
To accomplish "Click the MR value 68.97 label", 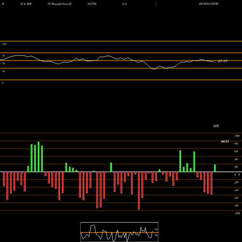I will point(225,141).
